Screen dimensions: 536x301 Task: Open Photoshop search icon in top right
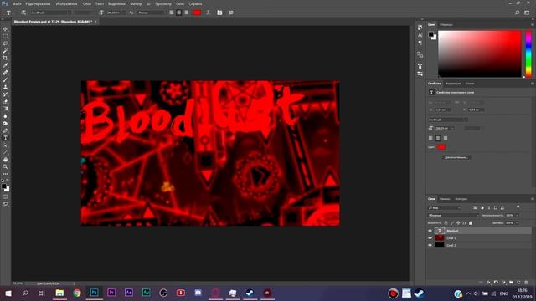coord(518,13)
